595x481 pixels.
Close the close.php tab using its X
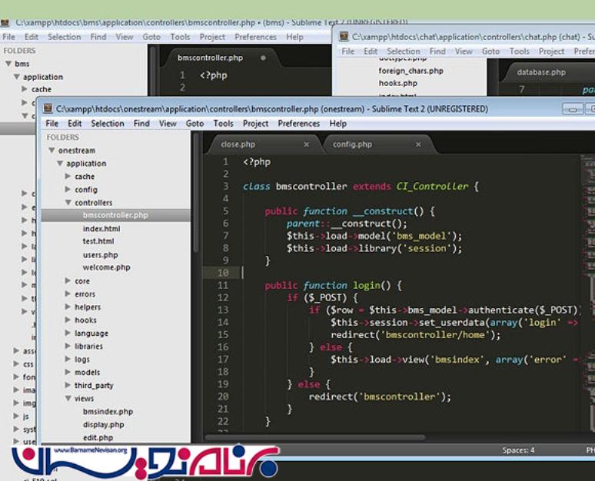pos(307,144)
